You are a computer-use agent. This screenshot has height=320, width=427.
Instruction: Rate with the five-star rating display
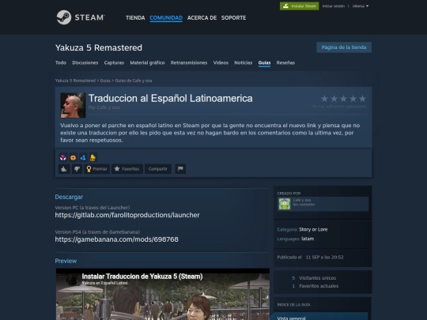point(343,99)
